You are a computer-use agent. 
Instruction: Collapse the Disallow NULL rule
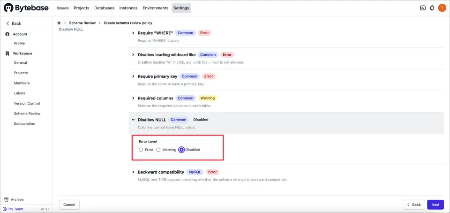click(x=133, y=120)
